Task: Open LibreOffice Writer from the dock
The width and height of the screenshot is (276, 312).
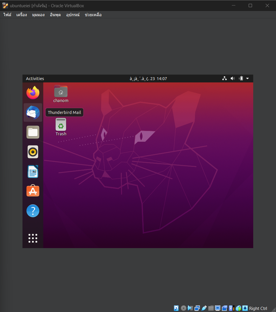Action: (x=33, y=171)
